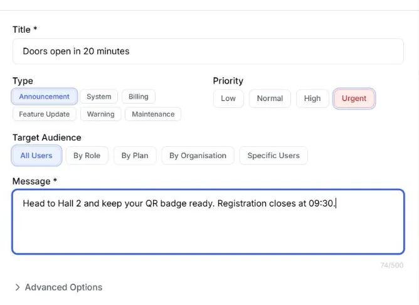Select the Announcement type chip
The height and width of the screenshot is (305, 419).
45,97
